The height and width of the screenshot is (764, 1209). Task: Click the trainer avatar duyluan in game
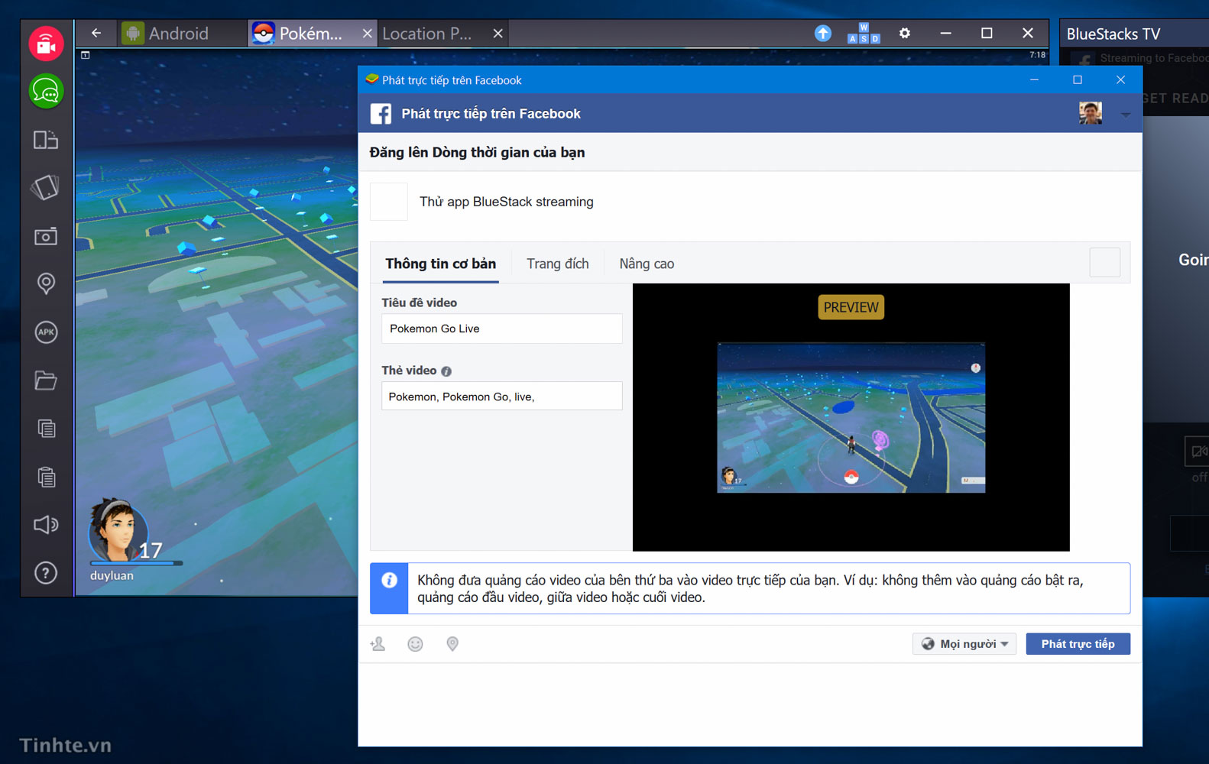pos(118,531)
